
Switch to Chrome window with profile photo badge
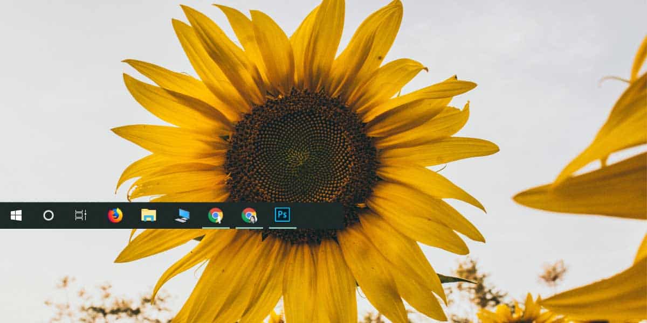[x=249, y=215]
